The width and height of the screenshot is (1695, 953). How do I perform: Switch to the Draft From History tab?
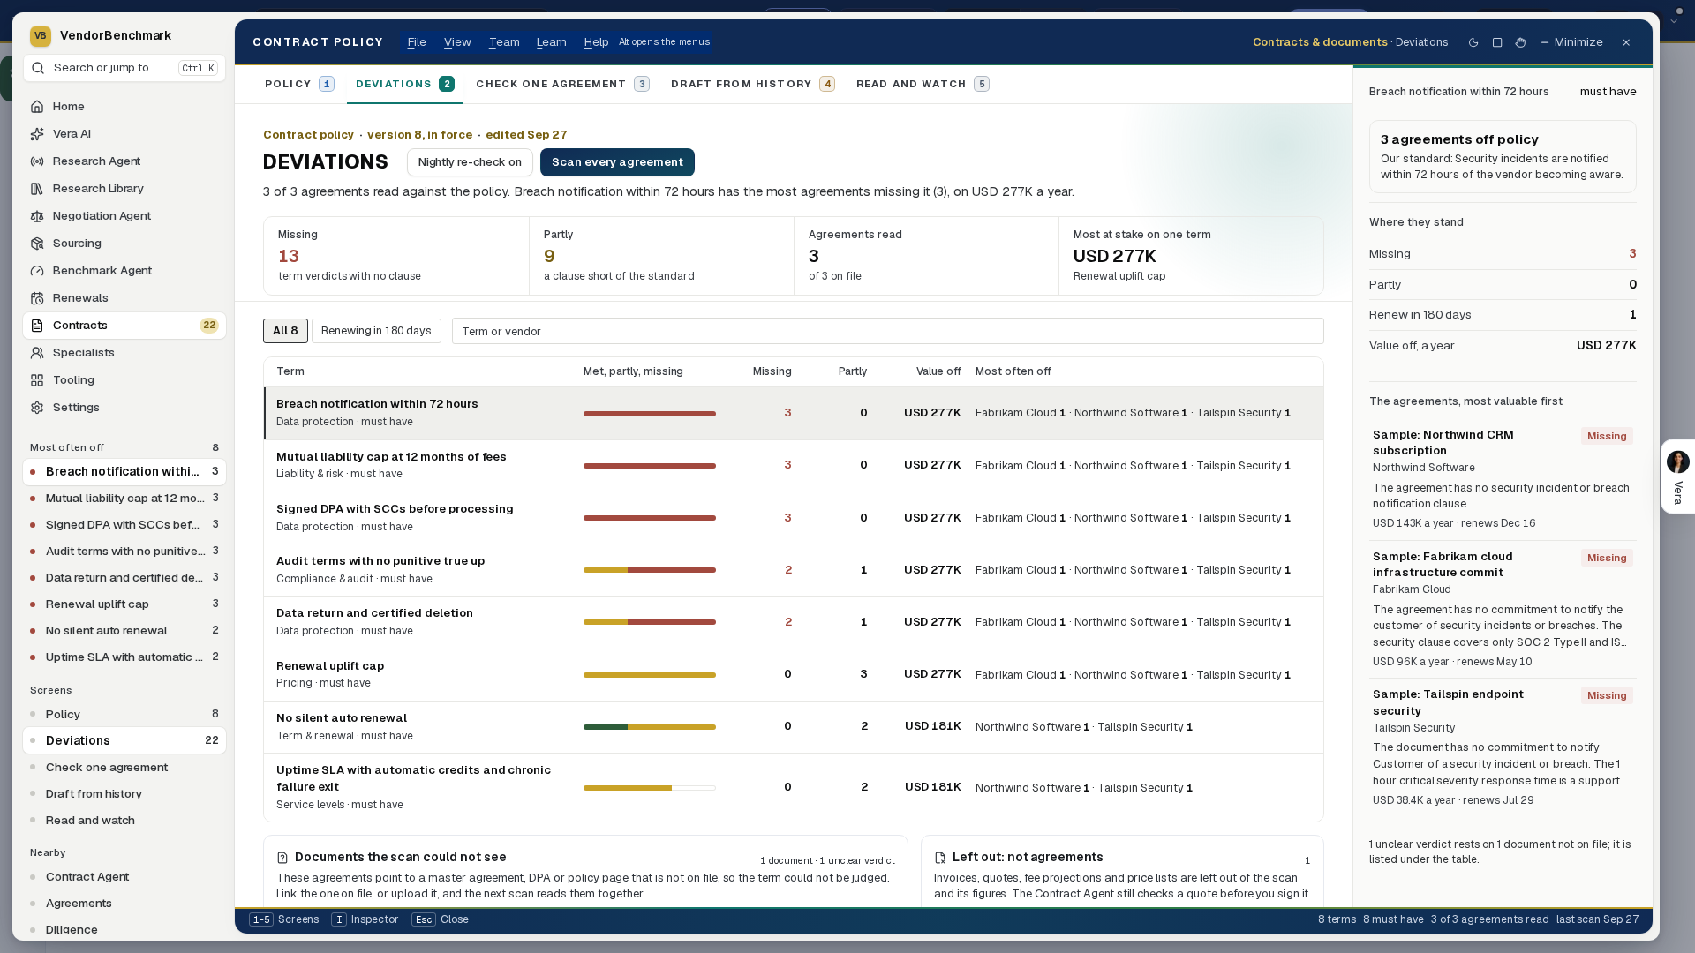(x=752, y=84)
